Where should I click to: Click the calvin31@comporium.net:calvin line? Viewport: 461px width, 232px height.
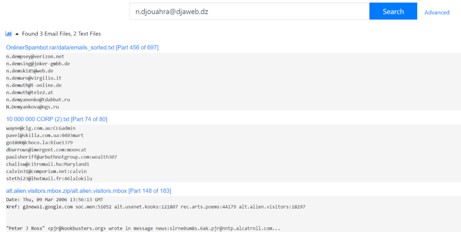point(46,171)
